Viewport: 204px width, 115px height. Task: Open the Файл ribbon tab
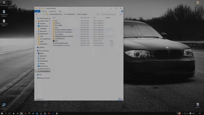click(37, 11)
